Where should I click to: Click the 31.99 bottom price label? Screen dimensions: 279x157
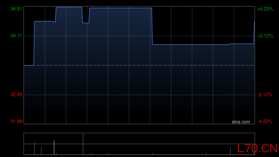click(16, 121)
